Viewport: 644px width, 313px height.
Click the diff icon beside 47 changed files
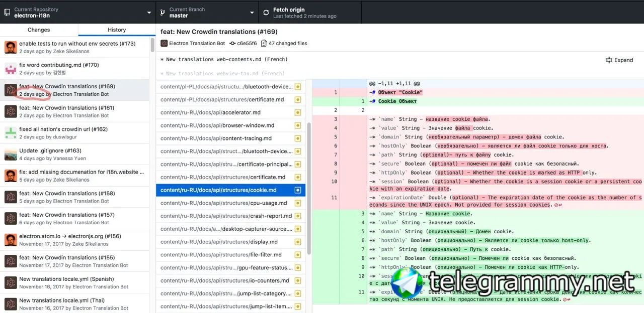click(264, 44)
